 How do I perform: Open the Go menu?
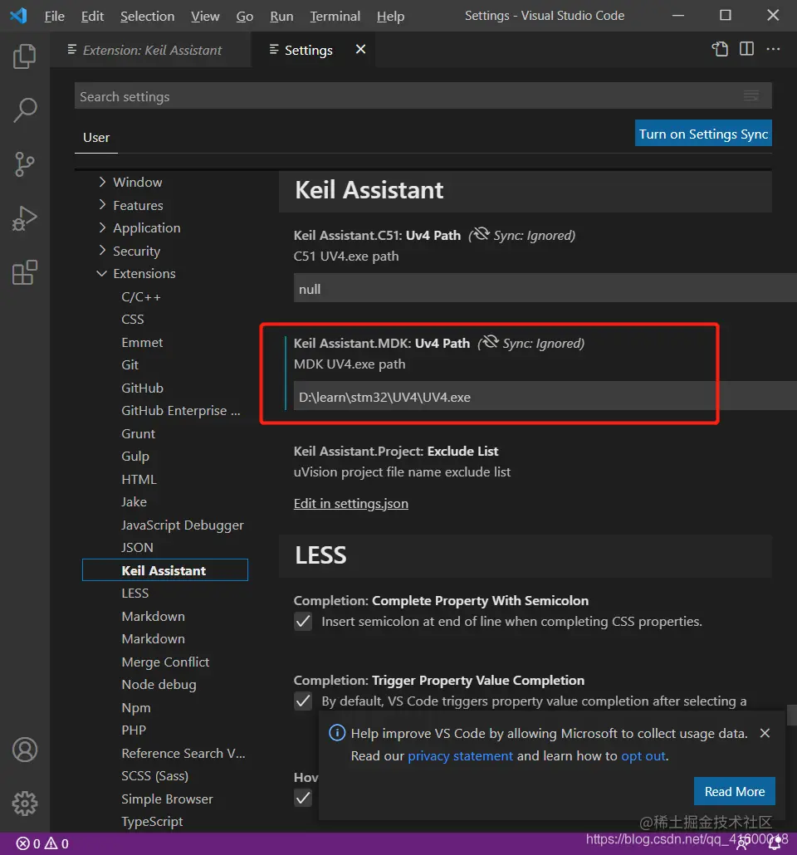click(244, 17)
